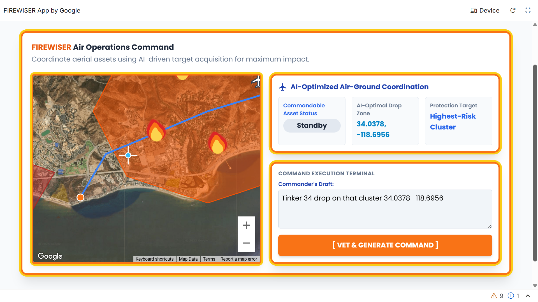
Task: Click the airplane icon on the map
Action: (x=257, y=82)
